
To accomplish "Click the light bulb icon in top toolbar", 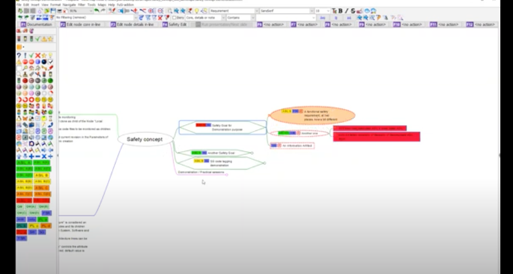I will (x=197, y=11).
